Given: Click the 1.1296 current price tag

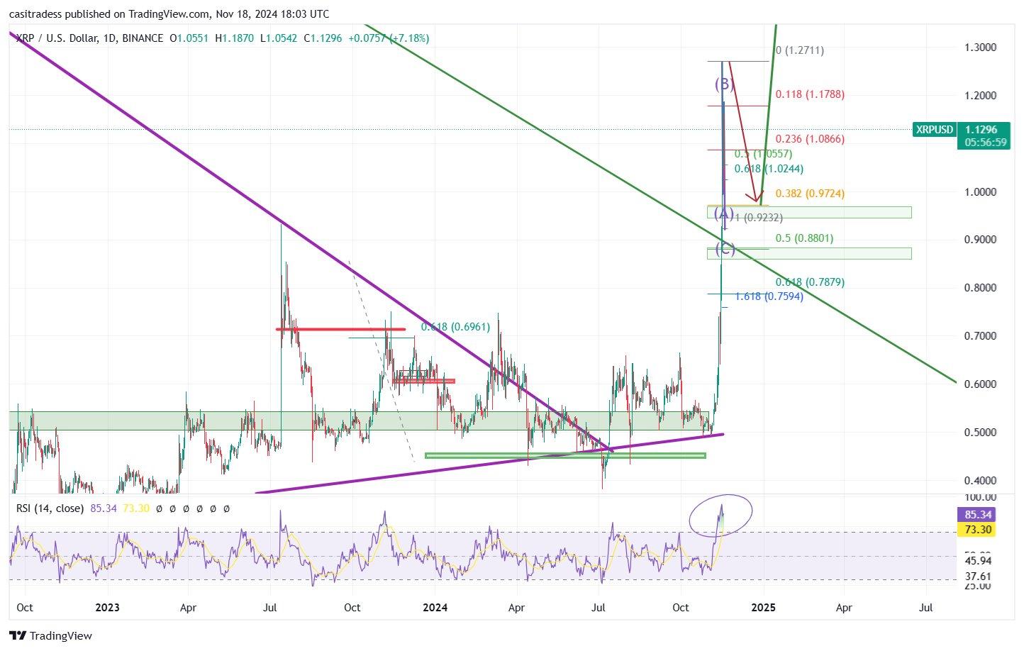Looking at the screenshot, I should (982, 130).
